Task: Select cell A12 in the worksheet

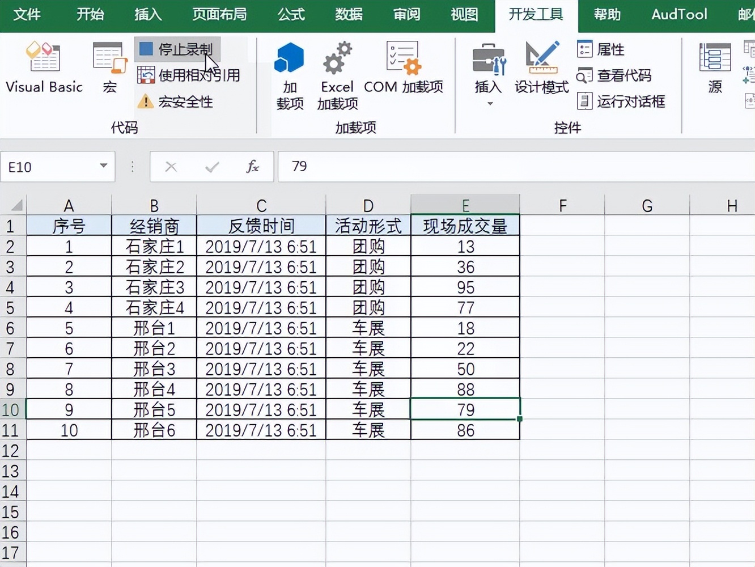Action: pos(69,450)
